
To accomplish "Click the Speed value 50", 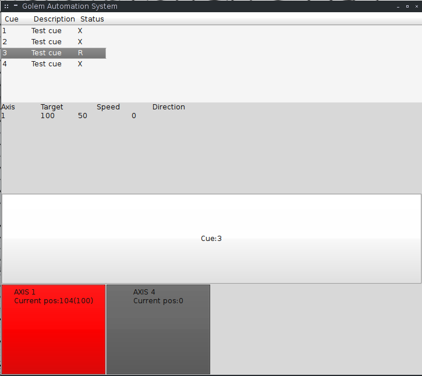I will tap(82, 116).
